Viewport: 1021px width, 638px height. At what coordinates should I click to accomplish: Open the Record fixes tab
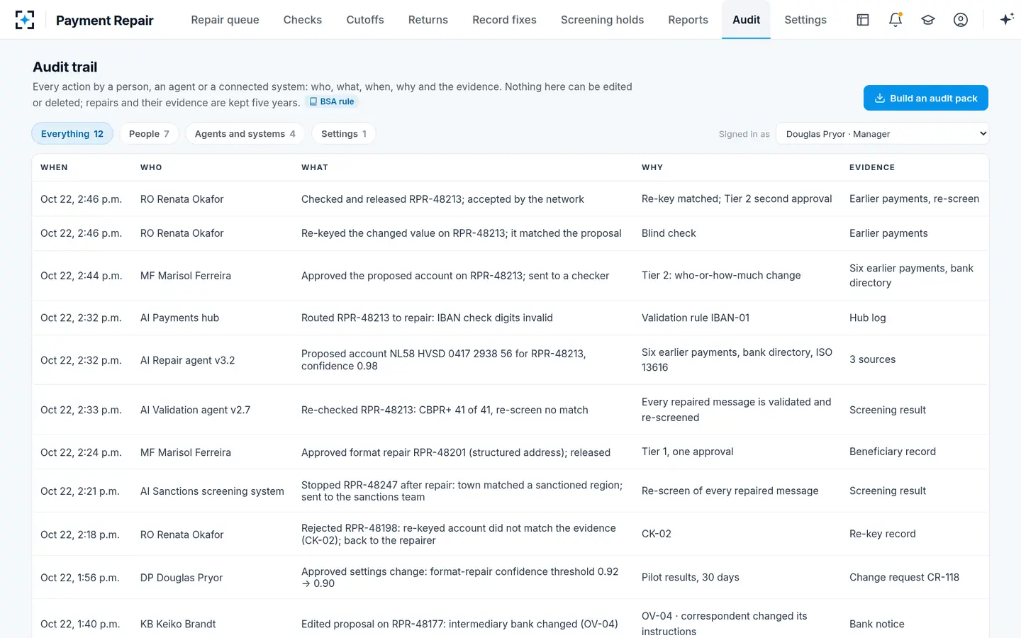(504, 20)
